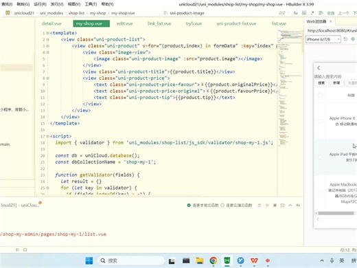
Task: Open the shop-my-1/list.vue console link
Action: coord(53,234)
